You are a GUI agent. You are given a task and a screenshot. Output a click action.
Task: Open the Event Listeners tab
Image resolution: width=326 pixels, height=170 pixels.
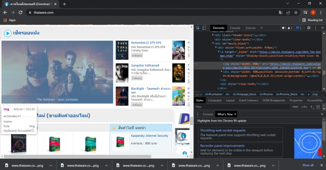point(249,100)
